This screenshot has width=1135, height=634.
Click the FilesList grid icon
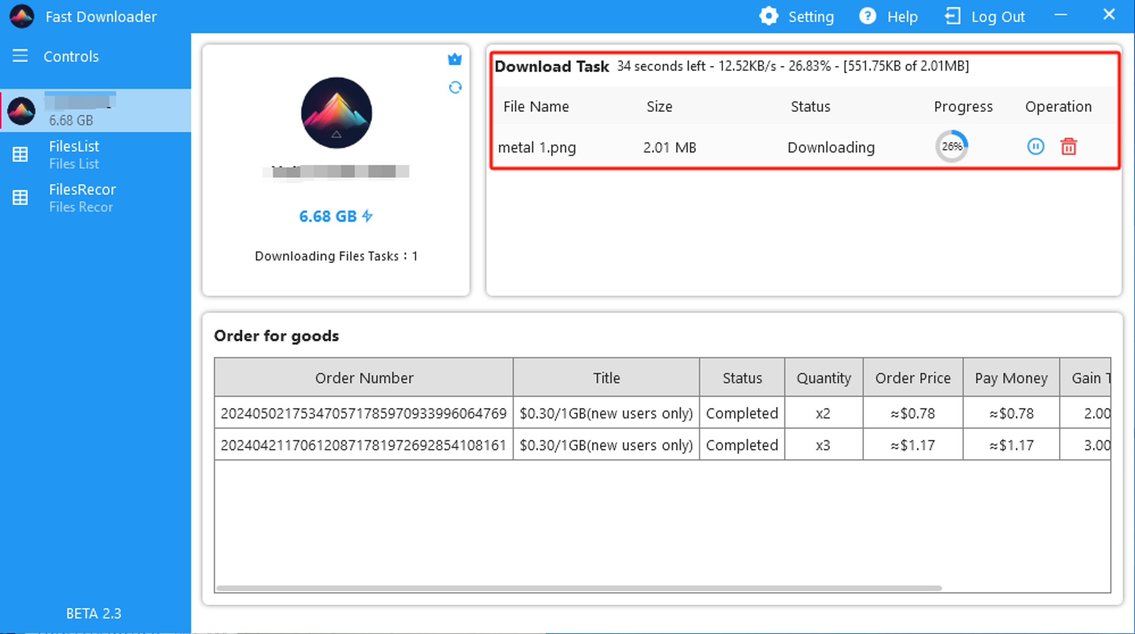pos(20,154)
